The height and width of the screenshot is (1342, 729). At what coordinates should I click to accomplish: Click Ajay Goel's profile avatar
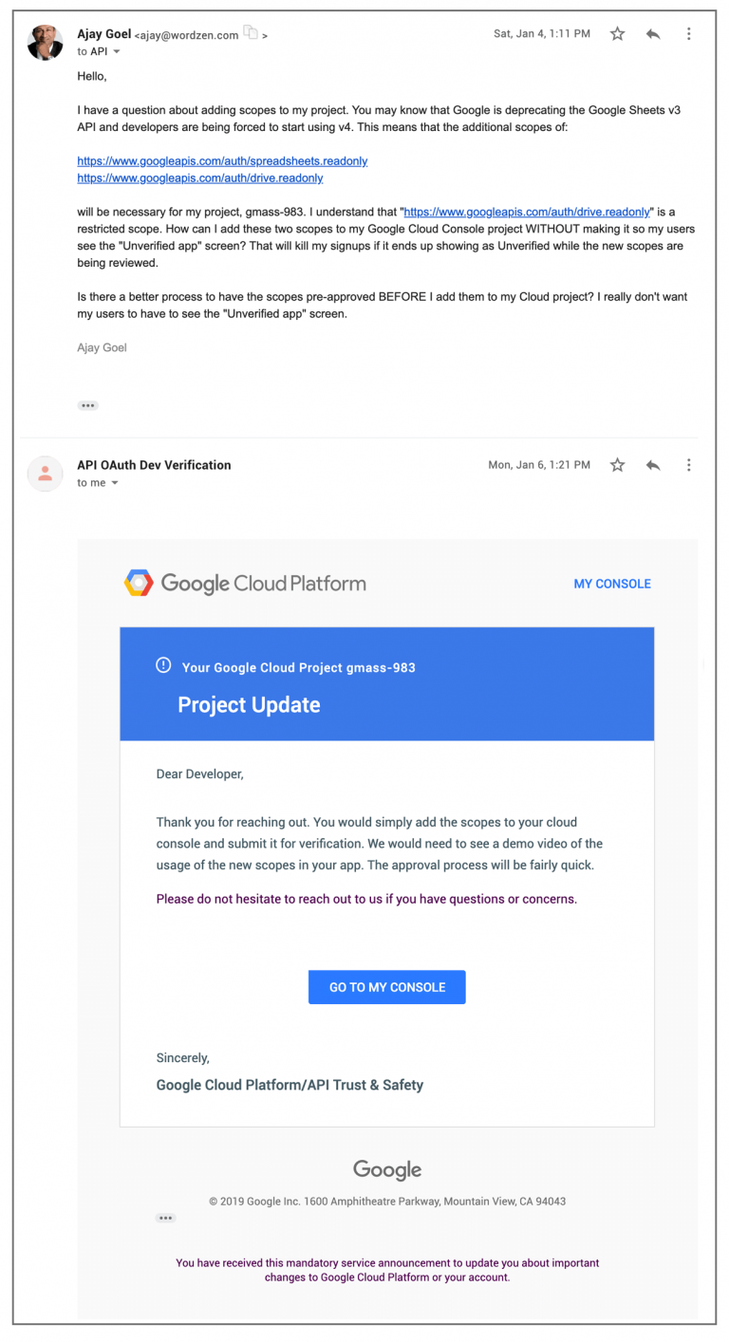(45, 43)
